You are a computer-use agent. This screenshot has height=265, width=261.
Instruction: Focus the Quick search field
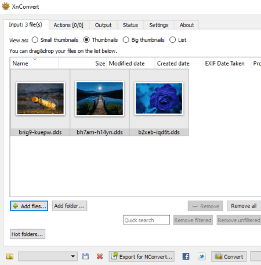click(146, 220)
